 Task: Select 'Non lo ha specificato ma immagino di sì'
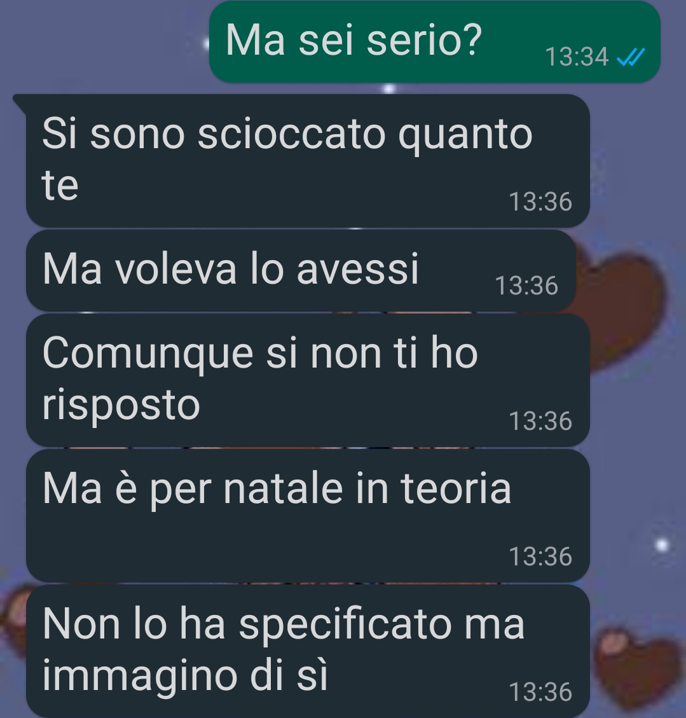[308, 651]
